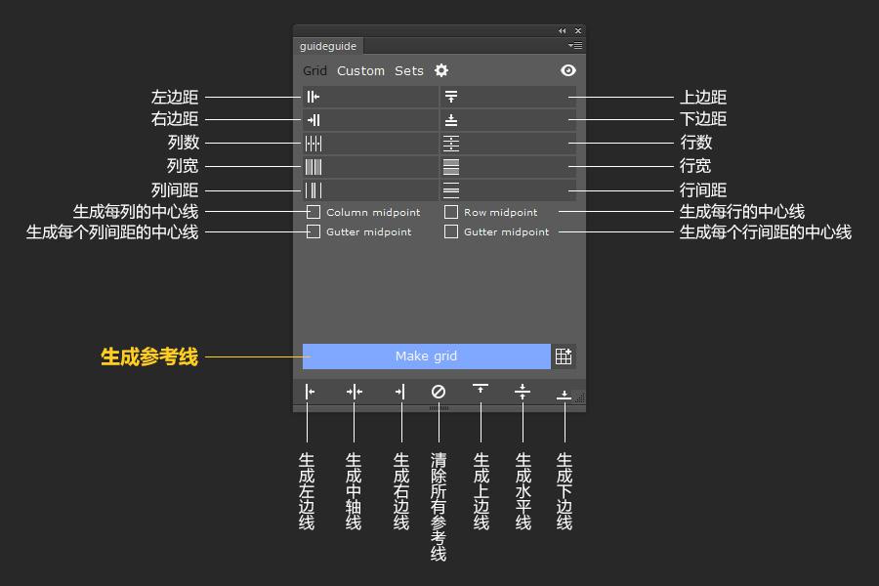Click the clear all guides icon
Screen dimensions: 879x586
[x=436, y=391]
